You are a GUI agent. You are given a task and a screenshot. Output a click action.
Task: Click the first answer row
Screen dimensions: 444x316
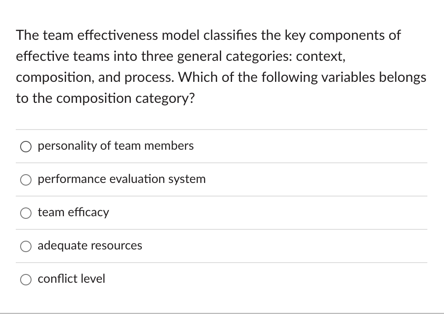(x=221, y=146)
